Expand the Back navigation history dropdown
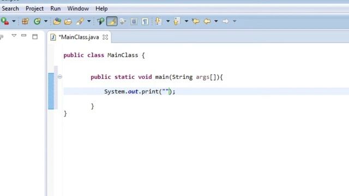 [216, 21]
